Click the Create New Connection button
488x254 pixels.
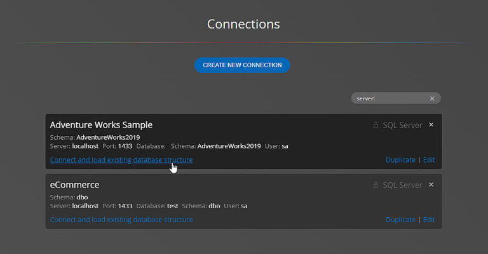[242, 65]
